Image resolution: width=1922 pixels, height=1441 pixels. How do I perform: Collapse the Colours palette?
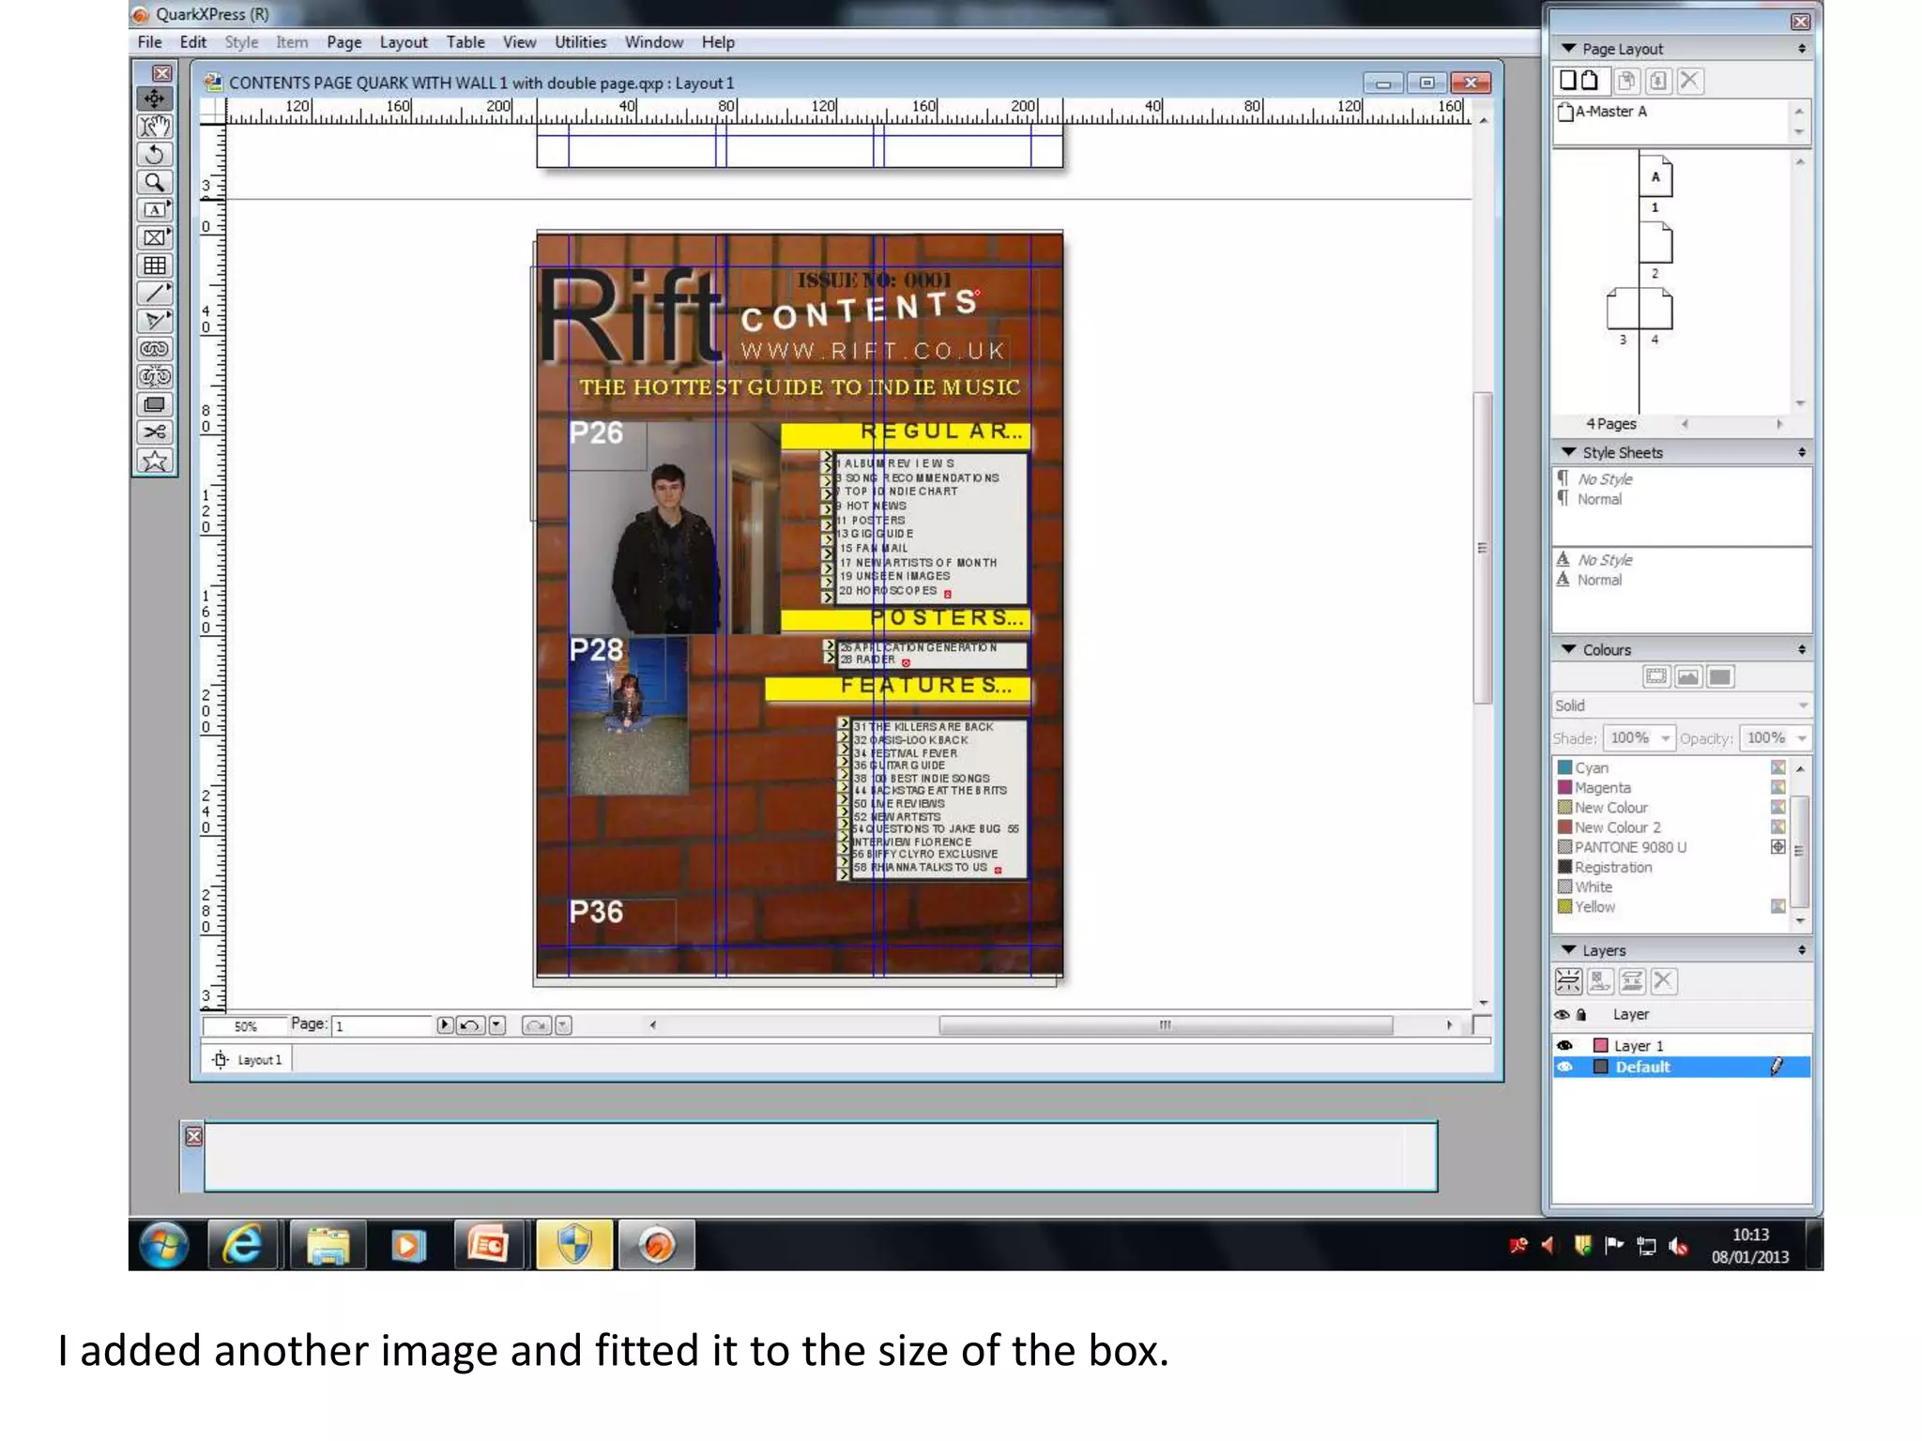(x=1568, y=649)
